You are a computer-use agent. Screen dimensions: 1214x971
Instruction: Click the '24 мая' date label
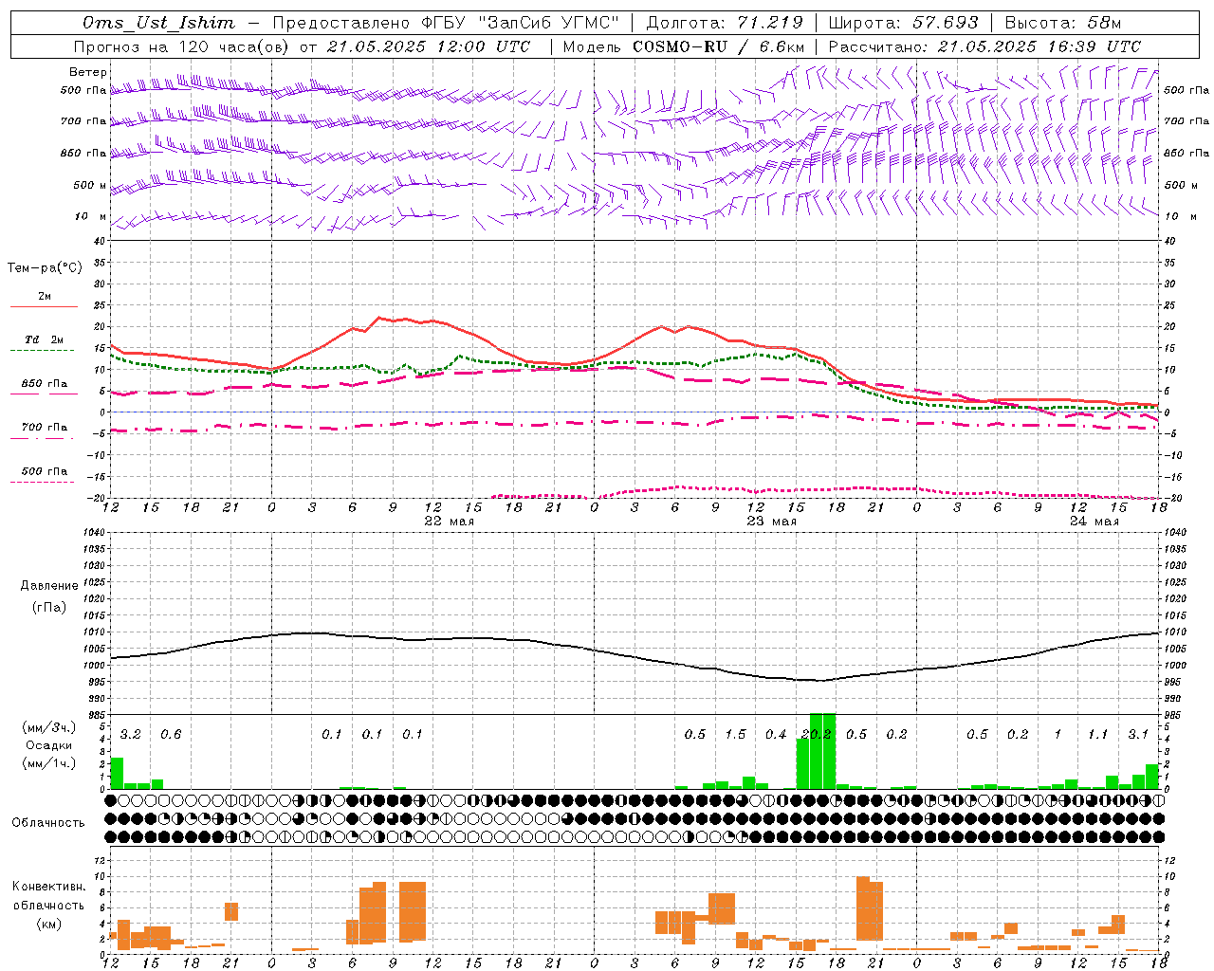point(1094,521)
